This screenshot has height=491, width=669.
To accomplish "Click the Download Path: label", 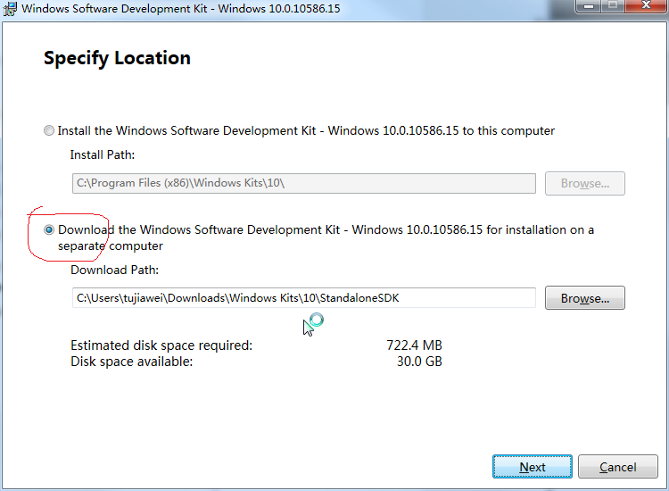I will [x=114, y=270].
